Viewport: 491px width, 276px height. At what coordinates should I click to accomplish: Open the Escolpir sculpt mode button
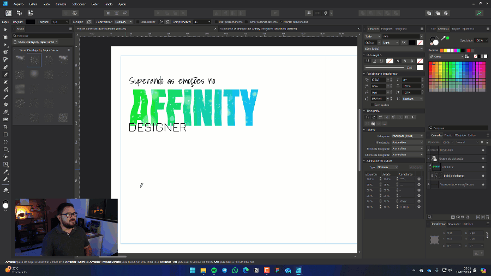89,22
